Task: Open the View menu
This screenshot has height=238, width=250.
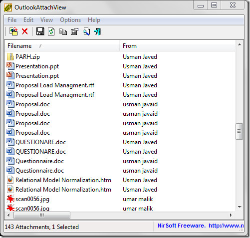Action: [x=46, y=20]
